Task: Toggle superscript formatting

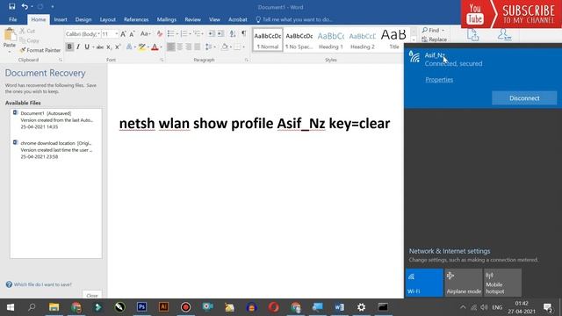Action: click(118, 47)
